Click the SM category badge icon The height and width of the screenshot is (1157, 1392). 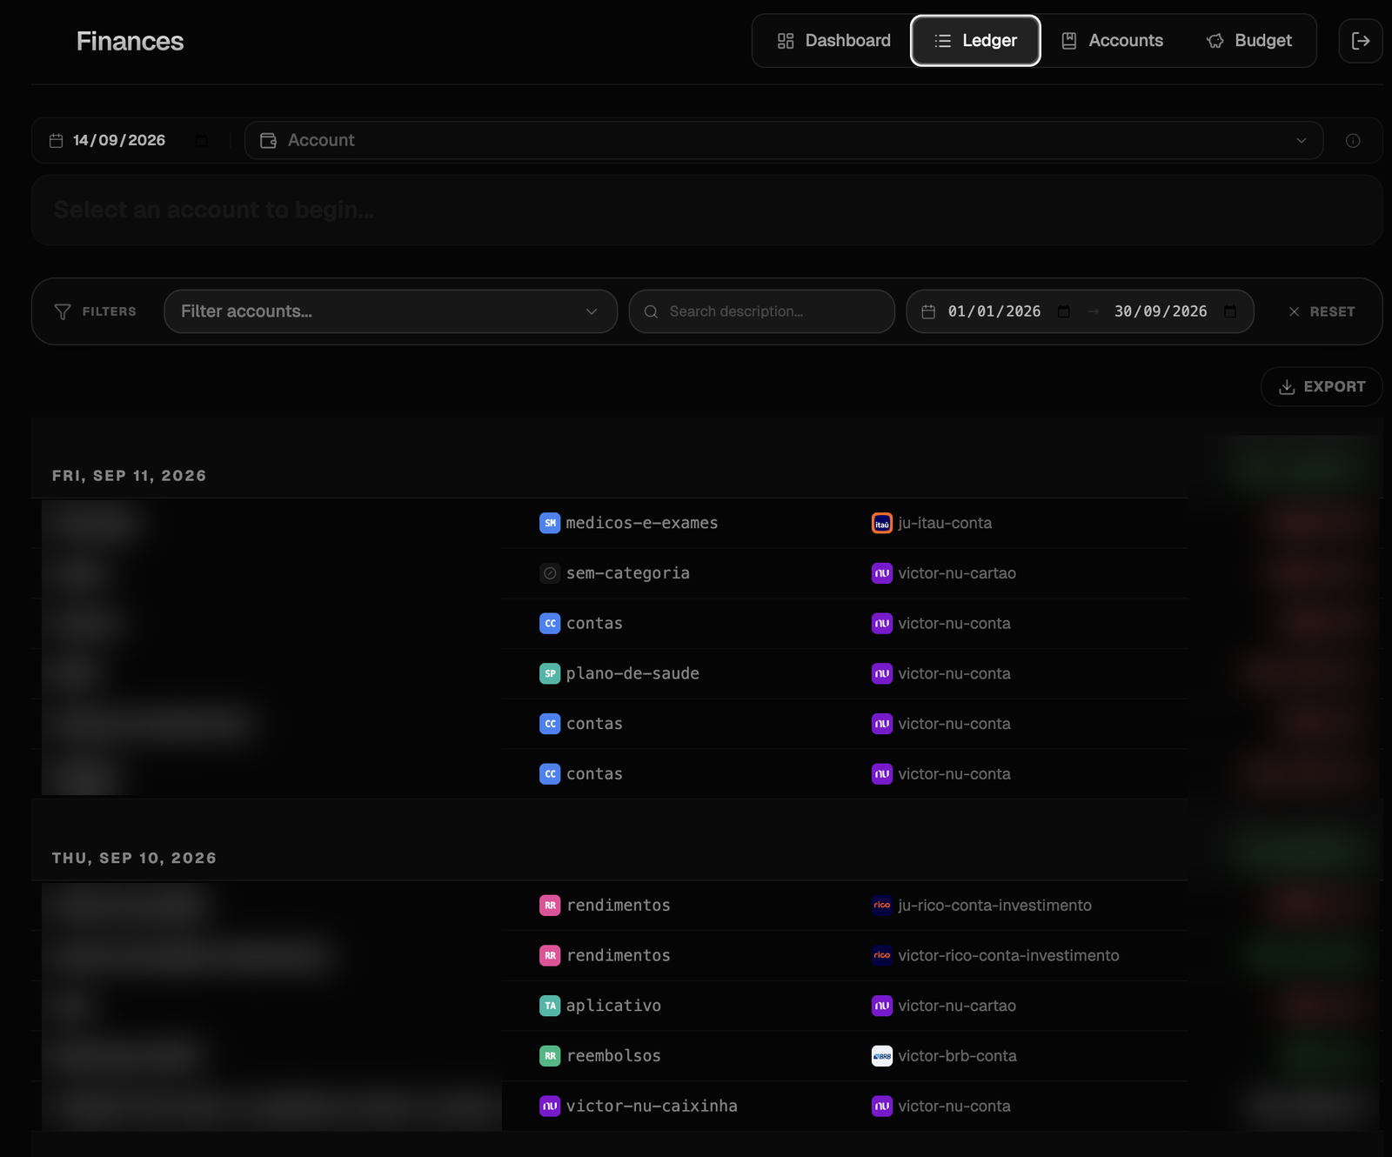pyautogui.click(x=550, y=523)
